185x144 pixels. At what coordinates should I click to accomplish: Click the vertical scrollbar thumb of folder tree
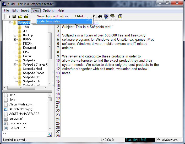(50, 46)
